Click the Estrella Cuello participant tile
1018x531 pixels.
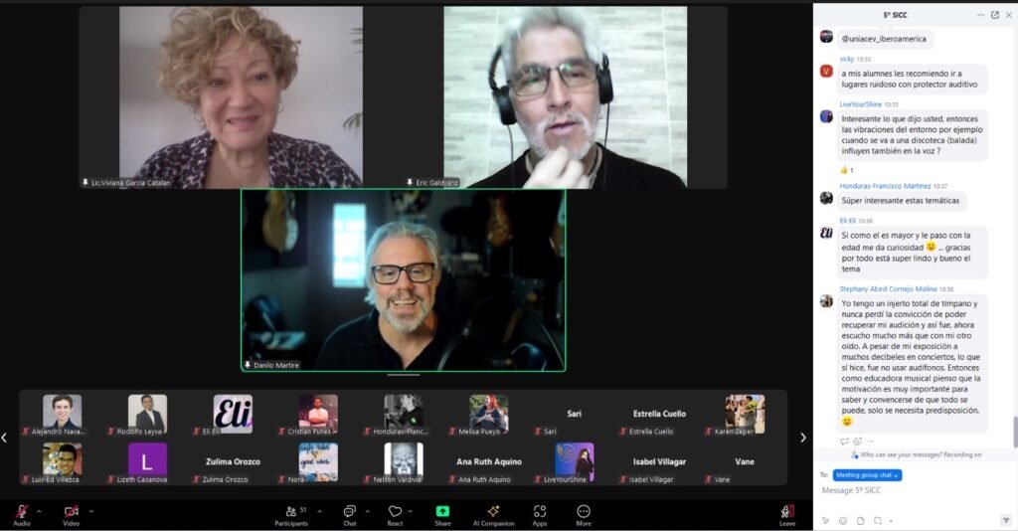coord(660,415)
